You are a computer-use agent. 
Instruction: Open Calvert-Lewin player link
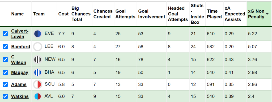(x=20, y=34)
